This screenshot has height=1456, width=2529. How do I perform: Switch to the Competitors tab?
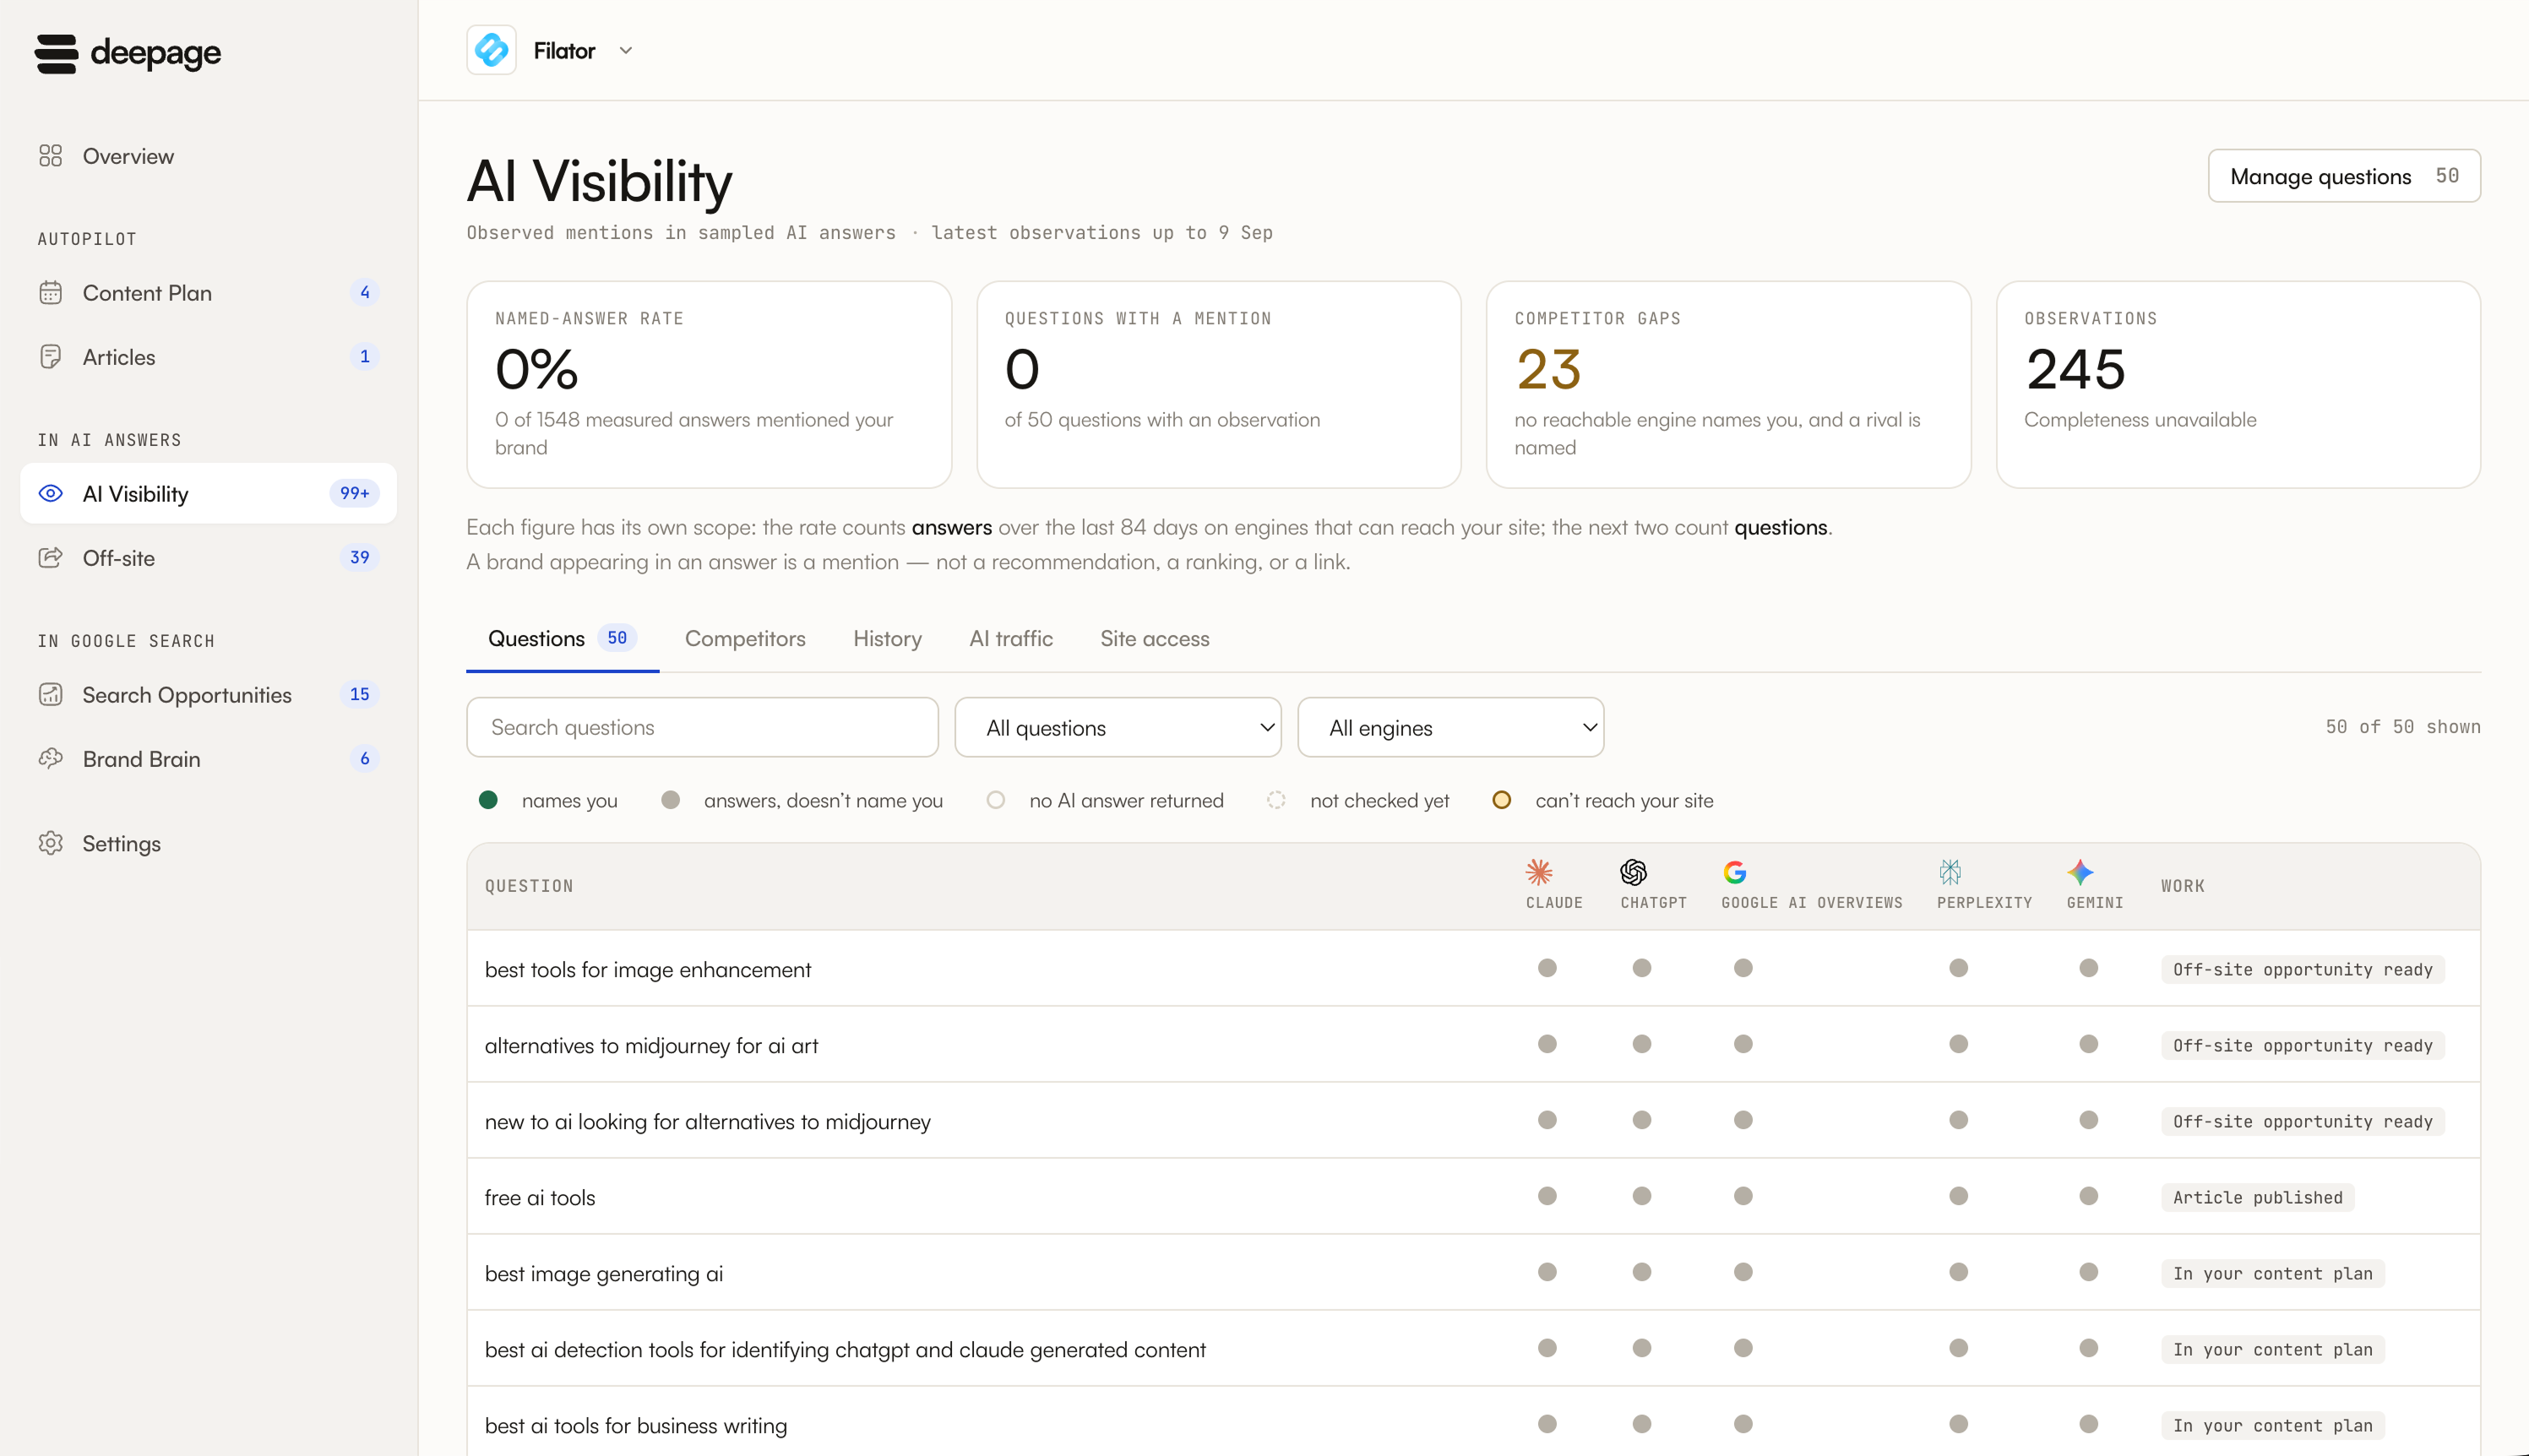(x=745, y=638)
